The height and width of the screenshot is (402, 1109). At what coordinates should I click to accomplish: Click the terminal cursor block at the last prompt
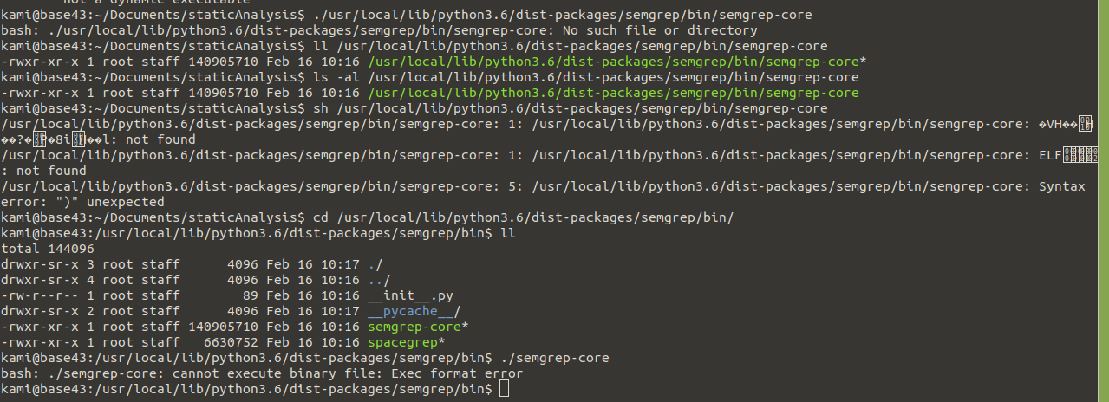[x=505, y=389]
